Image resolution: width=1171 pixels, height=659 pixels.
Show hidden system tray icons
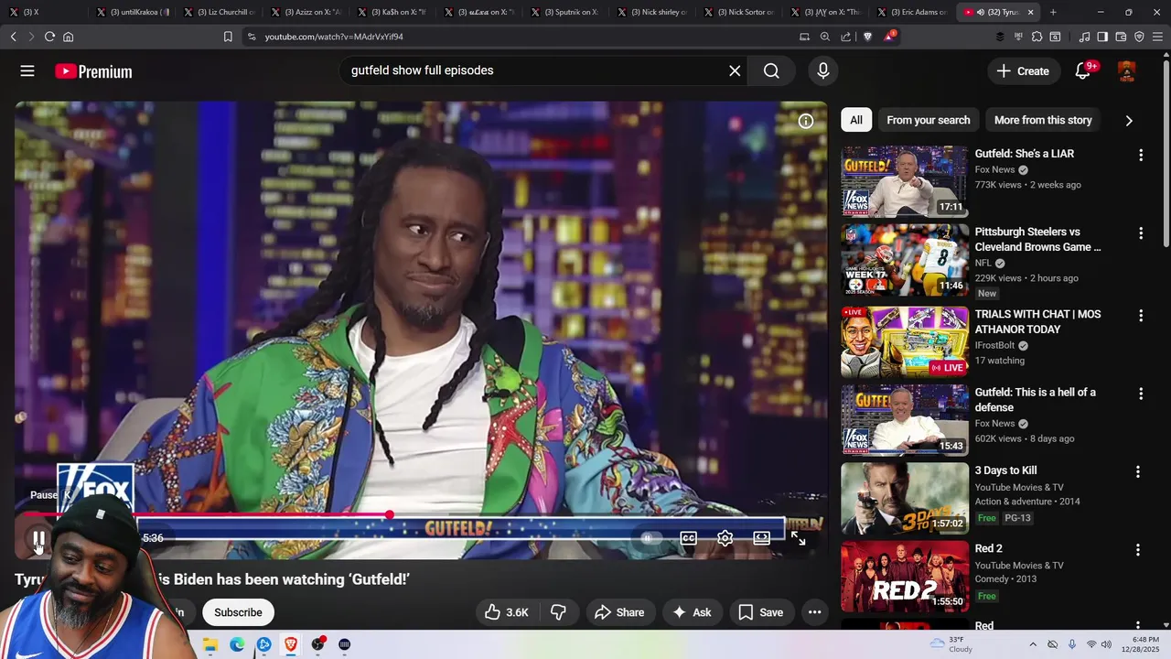(1033, 644)
